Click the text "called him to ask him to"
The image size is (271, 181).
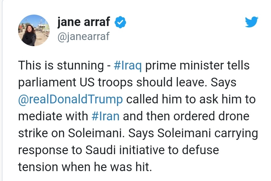[x=191, y=99]
